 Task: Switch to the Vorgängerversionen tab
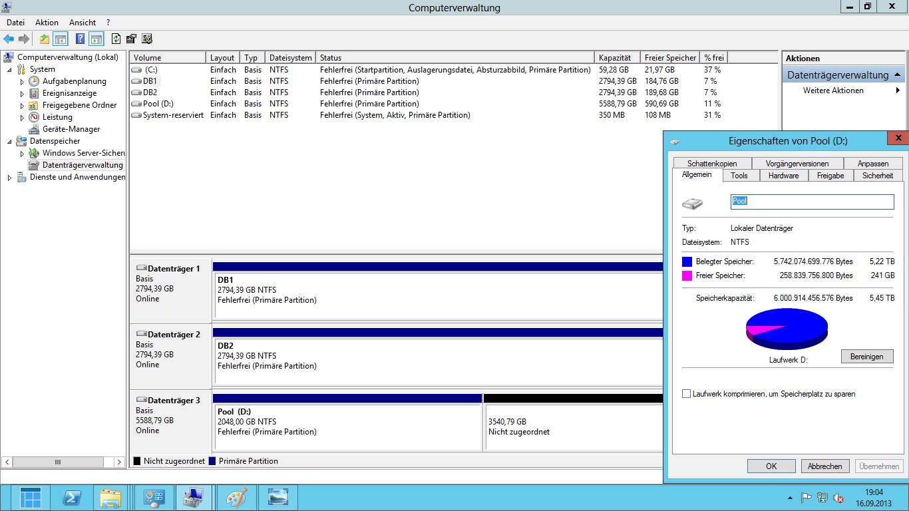click(797, 164)
